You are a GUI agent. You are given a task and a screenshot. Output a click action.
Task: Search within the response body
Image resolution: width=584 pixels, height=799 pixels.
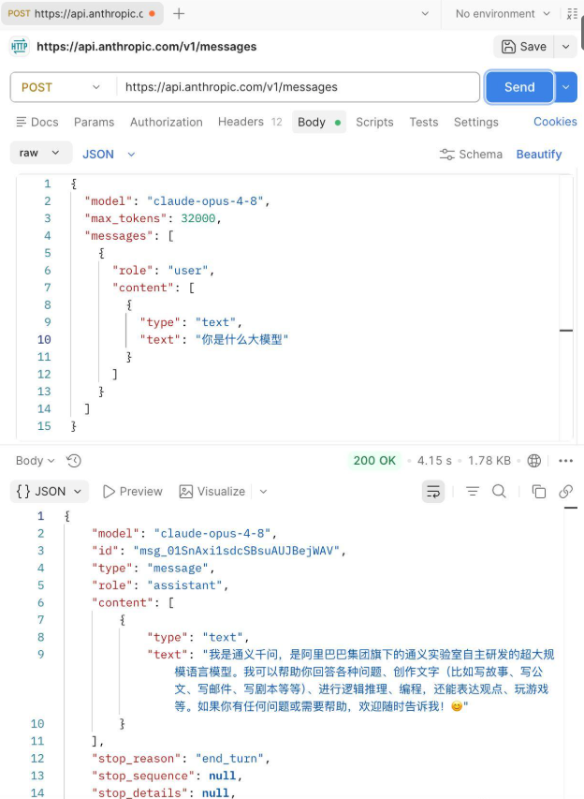[499, 491]
